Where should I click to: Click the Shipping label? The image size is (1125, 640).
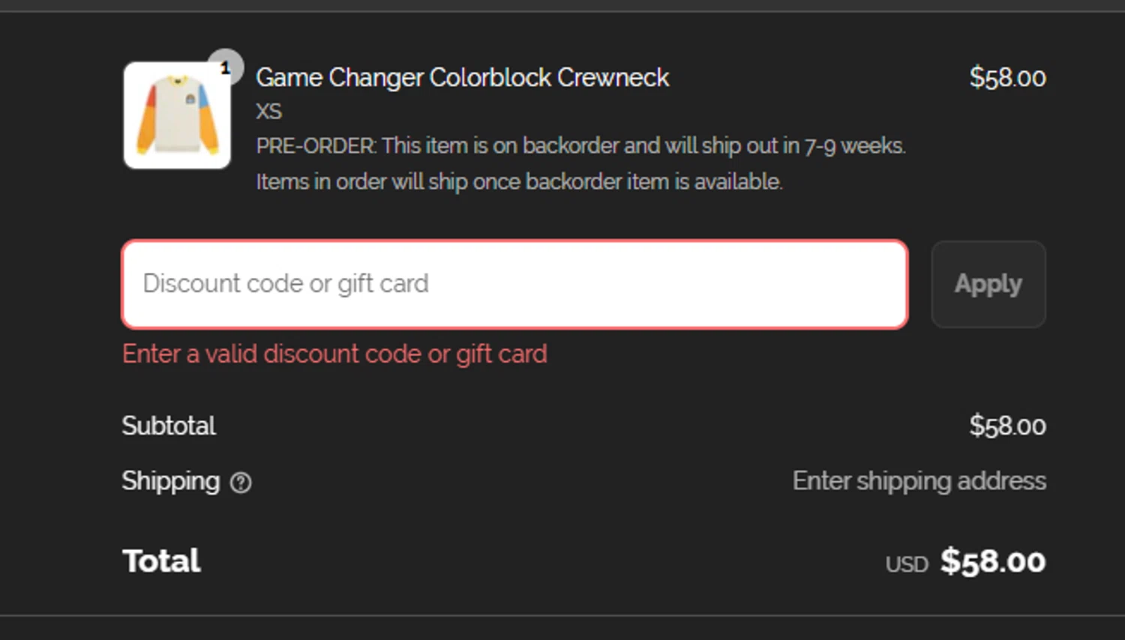(x=171, y=481)
